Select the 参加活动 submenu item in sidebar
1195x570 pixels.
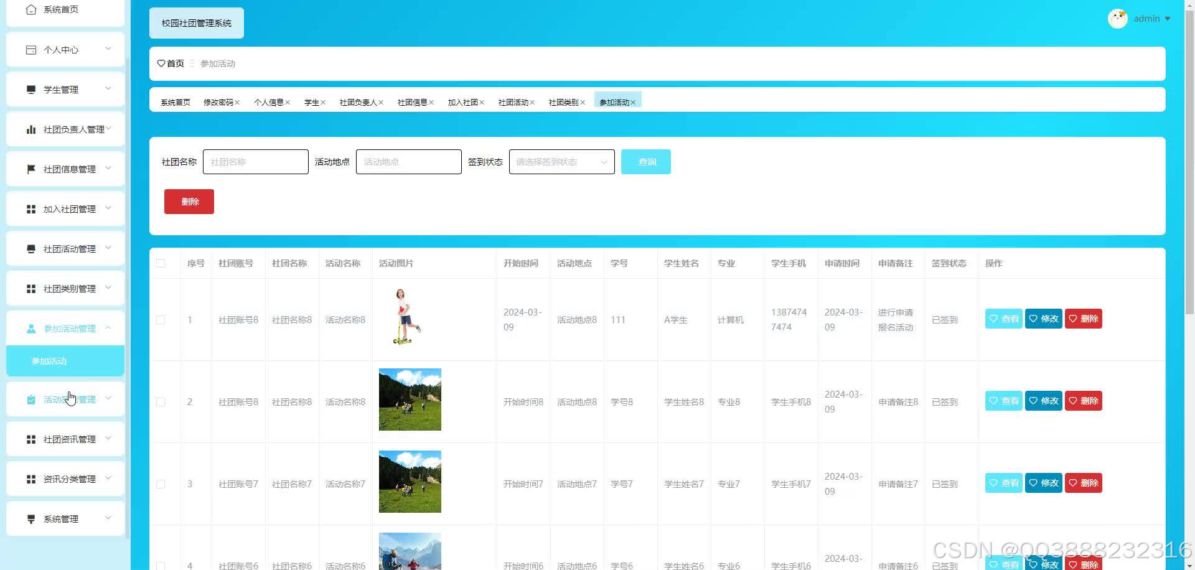coord(65,361)
